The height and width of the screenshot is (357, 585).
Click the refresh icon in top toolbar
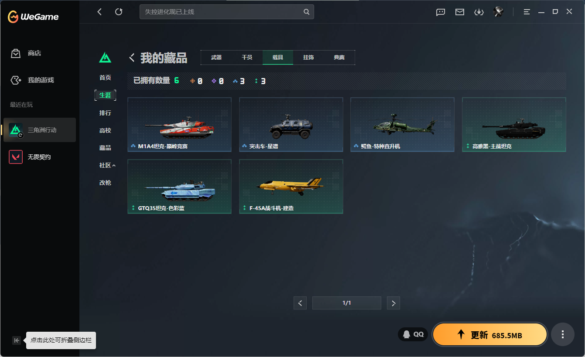(119, 12)
